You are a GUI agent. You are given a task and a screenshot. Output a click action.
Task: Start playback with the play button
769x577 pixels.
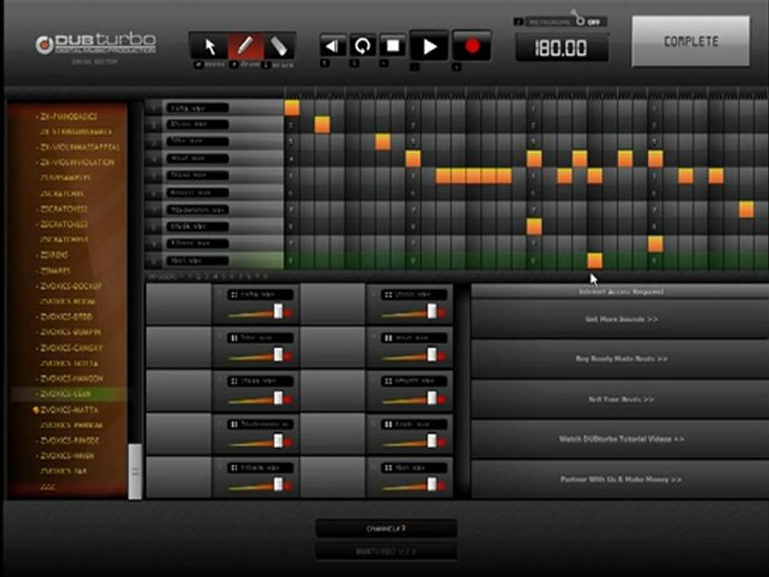pyautogui.click(x=429, y=46)
